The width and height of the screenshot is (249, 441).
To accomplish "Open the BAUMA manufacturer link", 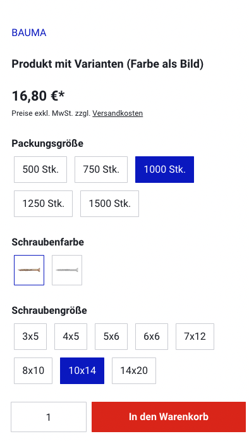I will tap(29, 33).
